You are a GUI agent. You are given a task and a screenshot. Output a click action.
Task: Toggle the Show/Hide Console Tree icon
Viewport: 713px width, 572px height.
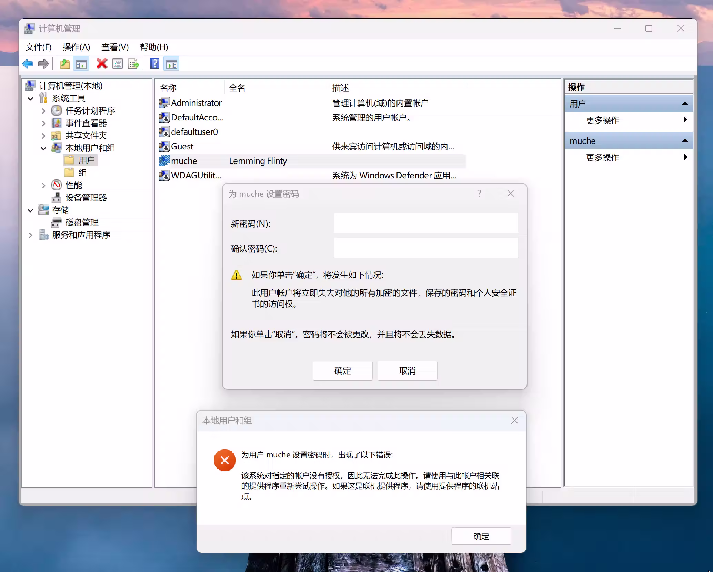pyautogui.click(x=81, y=64)
